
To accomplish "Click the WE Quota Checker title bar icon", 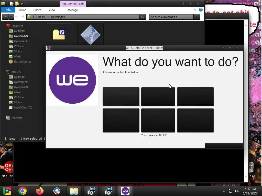I will coord(48,48).
